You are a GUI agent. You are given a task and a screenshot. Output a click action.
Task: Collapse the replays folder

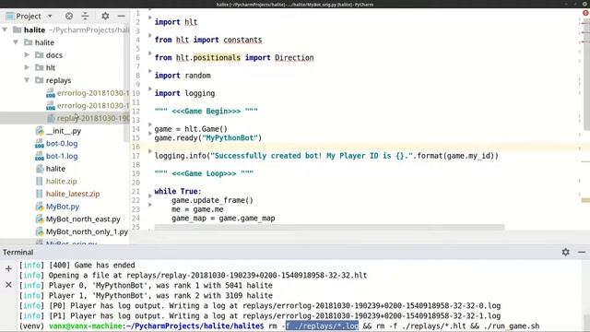(x=27, y=80)
